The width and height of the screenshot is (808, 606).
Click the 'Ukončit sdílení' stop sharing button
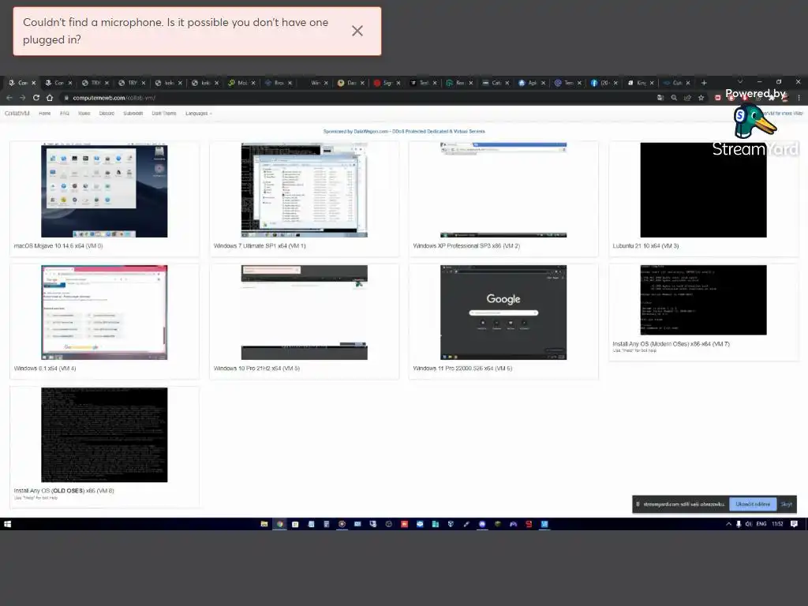pyautogui.click(x=753, y=504)
